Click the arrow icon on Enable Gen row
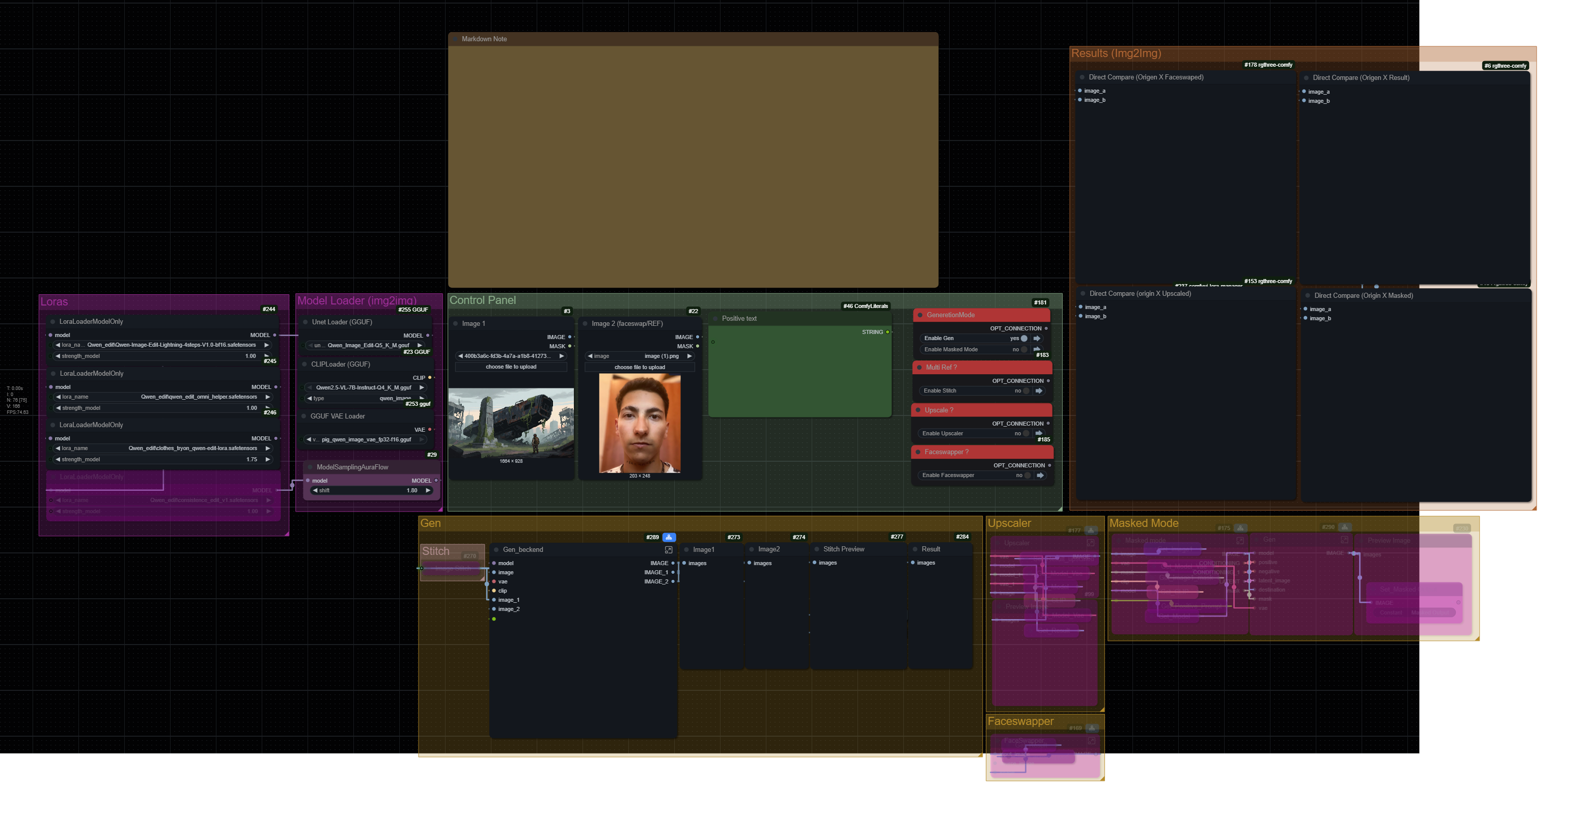This screenshot has width=1577, height=837. pyautogui.click(x=1037, y=339)
